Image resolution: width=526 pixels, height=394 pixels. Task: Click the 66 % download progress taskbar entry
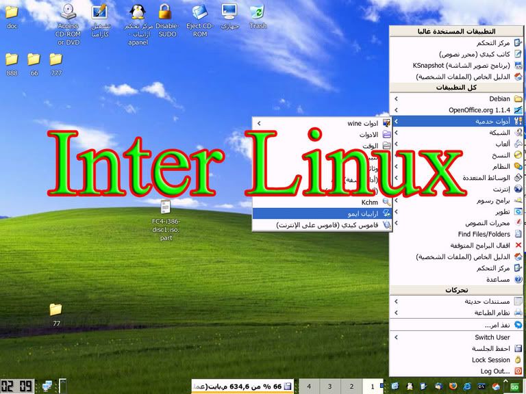click(x=242, y=386)
